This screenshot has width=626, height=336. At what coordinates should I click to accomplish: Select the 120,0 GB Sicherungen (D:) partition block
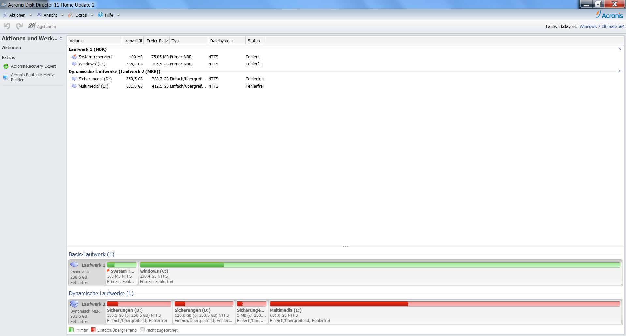(204, 312)
